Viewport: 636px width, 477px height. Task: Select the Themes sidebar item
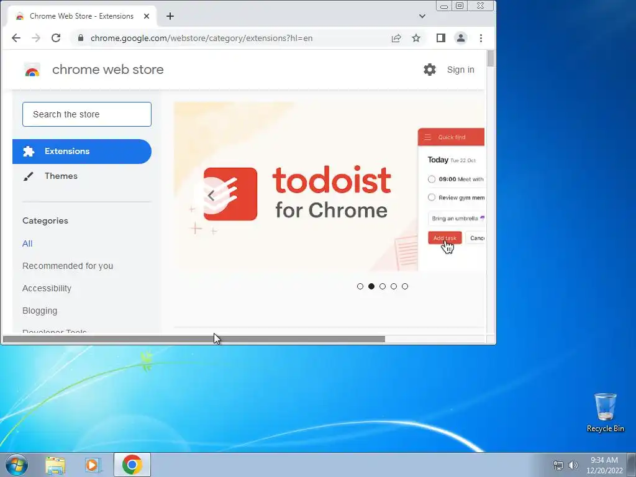pyautogui.click(x=82, y=176)
